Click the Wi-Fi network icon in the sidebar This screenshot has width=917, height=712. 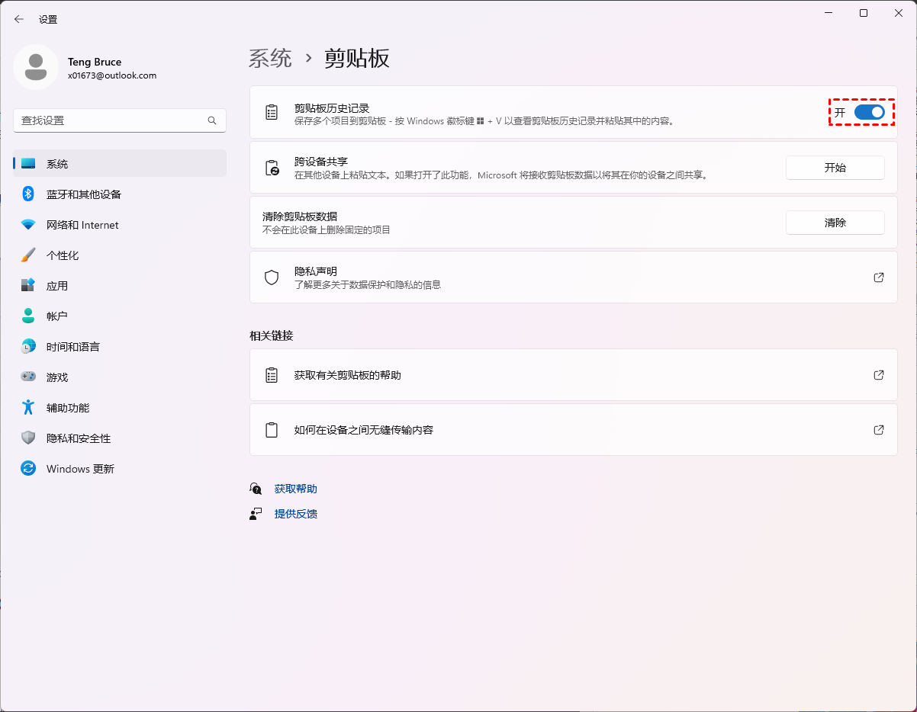pos(28,225)
